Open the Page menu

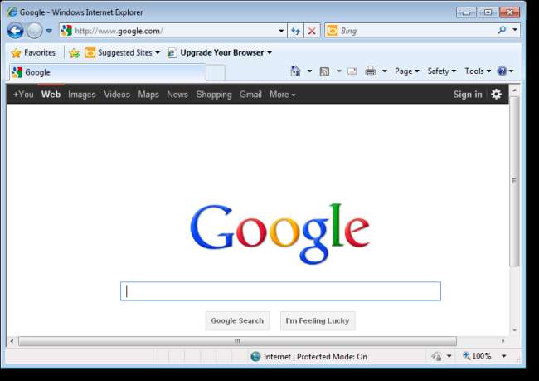[407, 71]
